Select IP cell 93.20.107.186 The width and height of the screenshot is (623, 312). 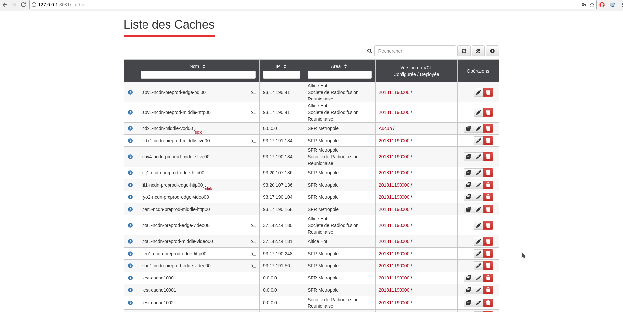[x=278, y=173]
